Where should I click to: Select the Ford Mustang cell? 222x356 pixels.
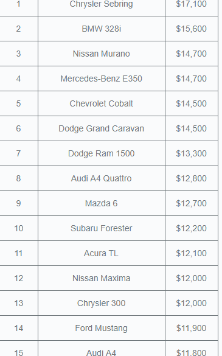point(102,329)
